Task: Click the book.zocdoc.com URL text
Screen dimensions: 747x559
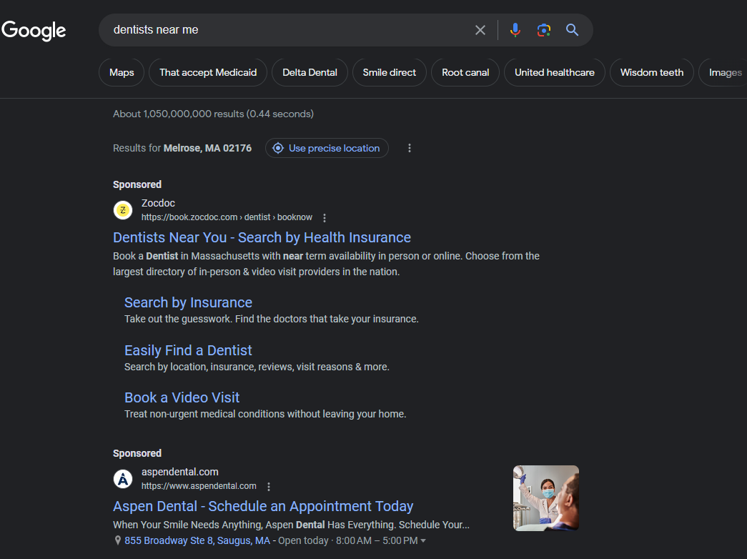Action: (227, 217)
